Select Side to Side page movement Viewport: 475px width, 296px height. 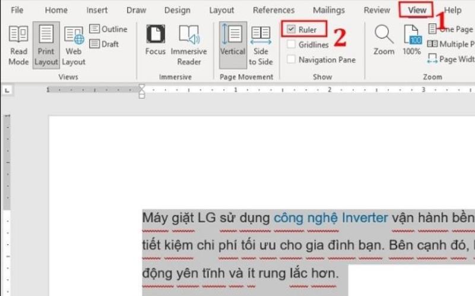point(261,46)
